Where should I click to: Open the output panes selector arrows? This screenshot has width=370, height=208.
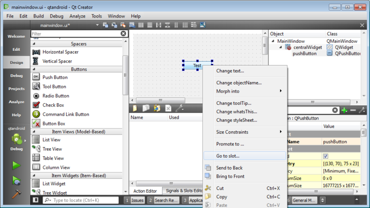pos(322,200)
